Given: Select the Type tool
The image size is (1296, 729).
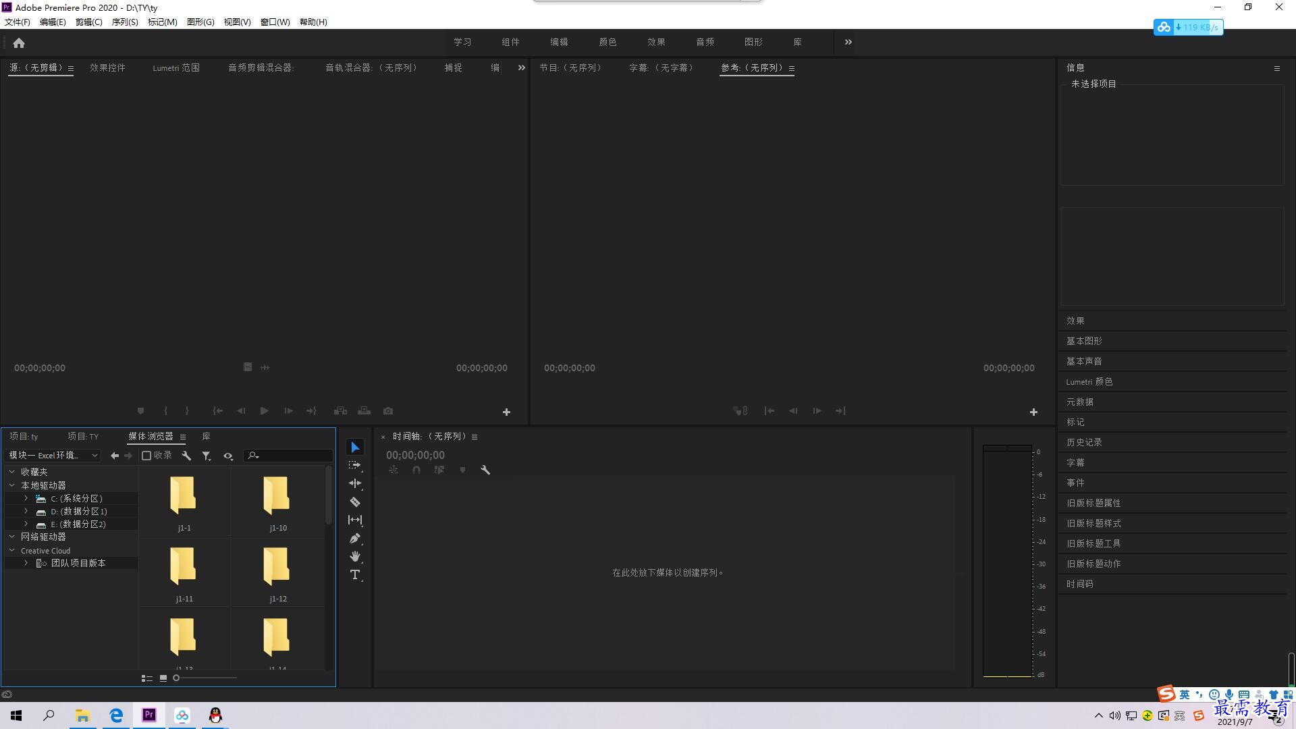Looking at the screenshot, I should (x=355, y=574).
